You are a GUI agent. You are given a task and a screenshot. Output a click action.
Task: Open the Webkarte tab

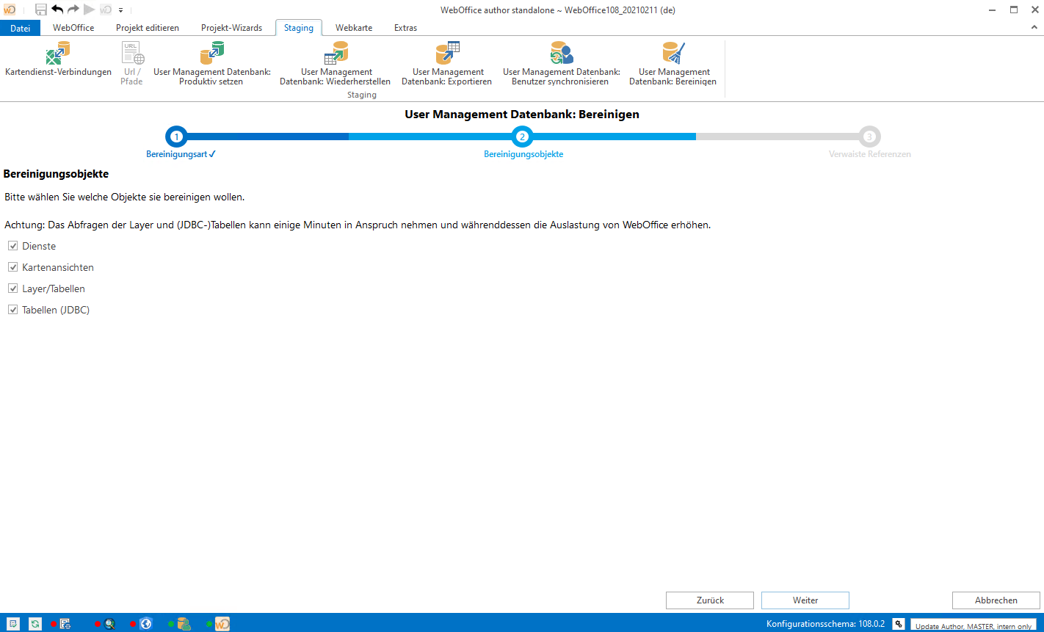click(x=354, y=28)
